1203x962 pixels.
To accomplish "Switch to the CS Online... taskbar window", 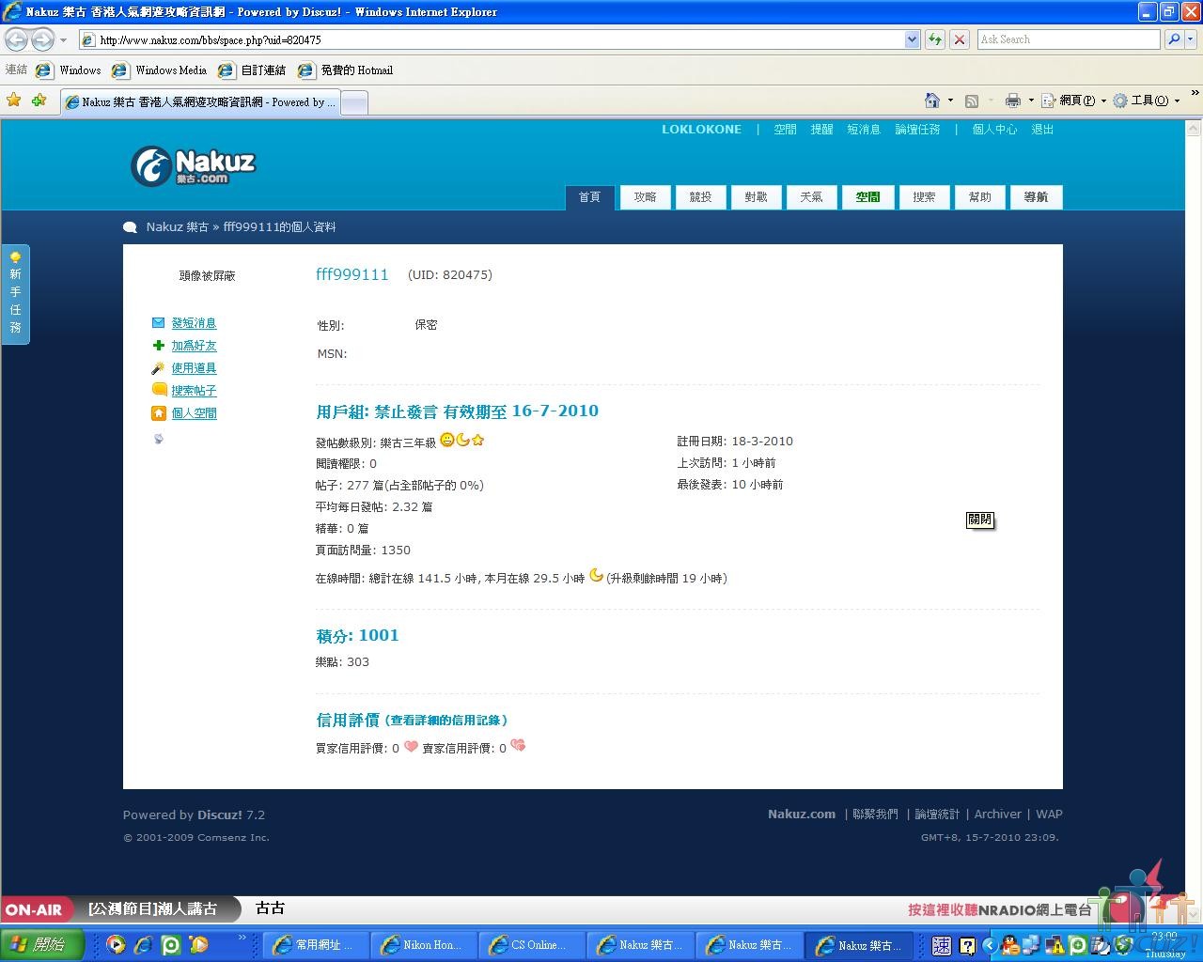I will click(x=532, y=945).
